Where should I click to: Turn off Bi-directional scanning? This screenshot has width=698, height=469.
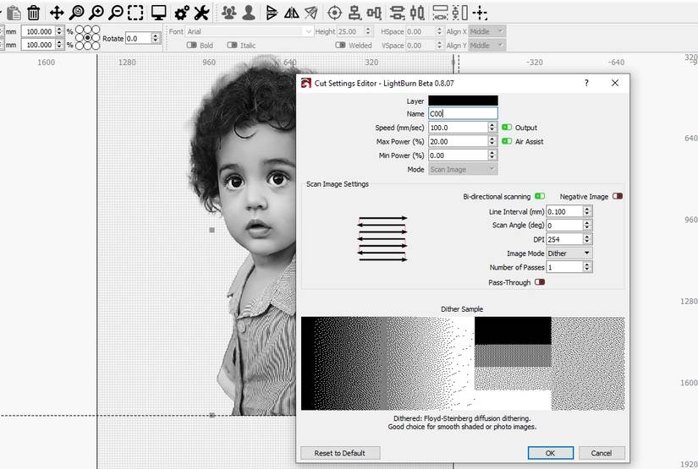pos(540,196)
